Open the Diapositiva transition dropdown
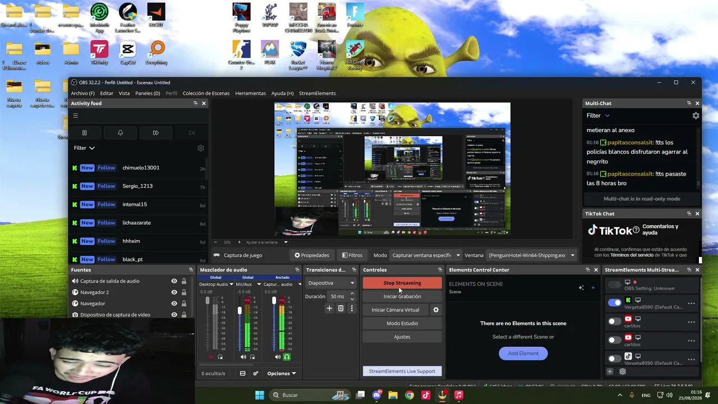Viewport: 718px width, 404px height. tap(331, 283)
